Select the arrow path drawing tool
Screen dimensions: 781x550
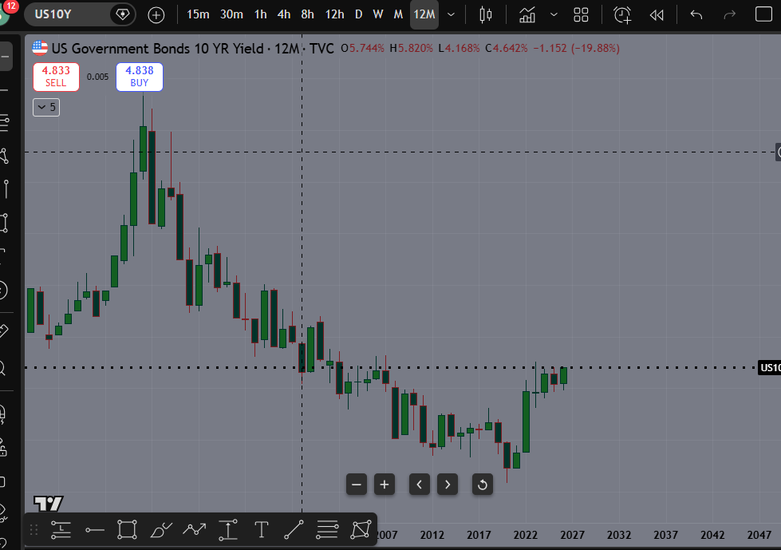pos(195,529)
